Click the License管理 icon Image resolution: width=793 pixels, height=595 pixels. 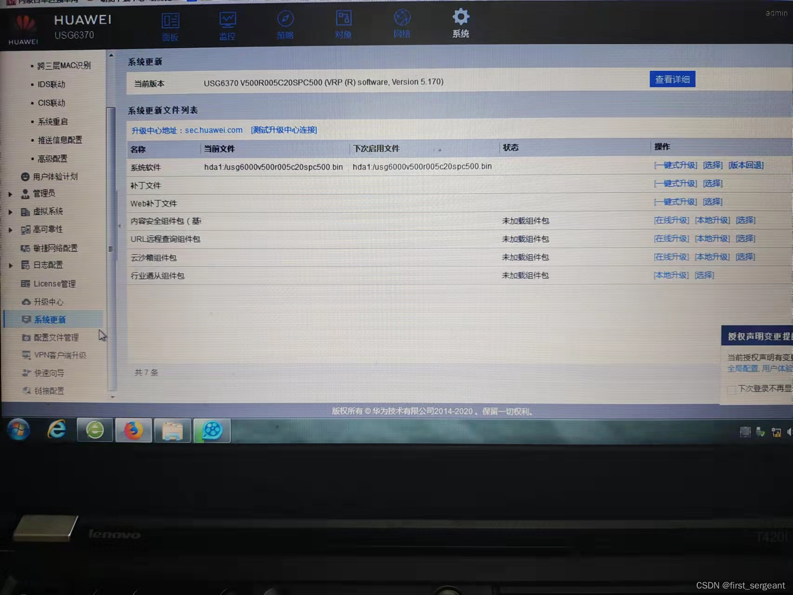[26, 284]
